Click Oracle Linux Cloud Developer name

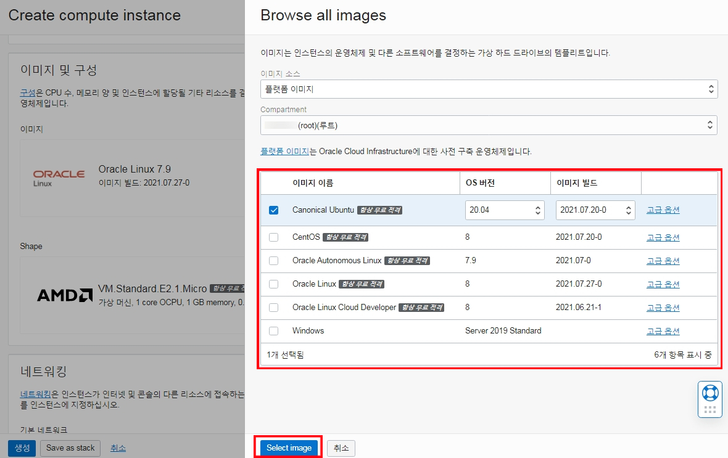pos(344,307)
